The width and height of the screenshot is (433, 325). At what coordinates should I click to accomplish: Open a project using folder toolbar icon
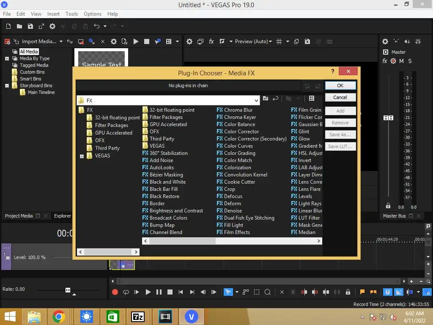(19, 26)
